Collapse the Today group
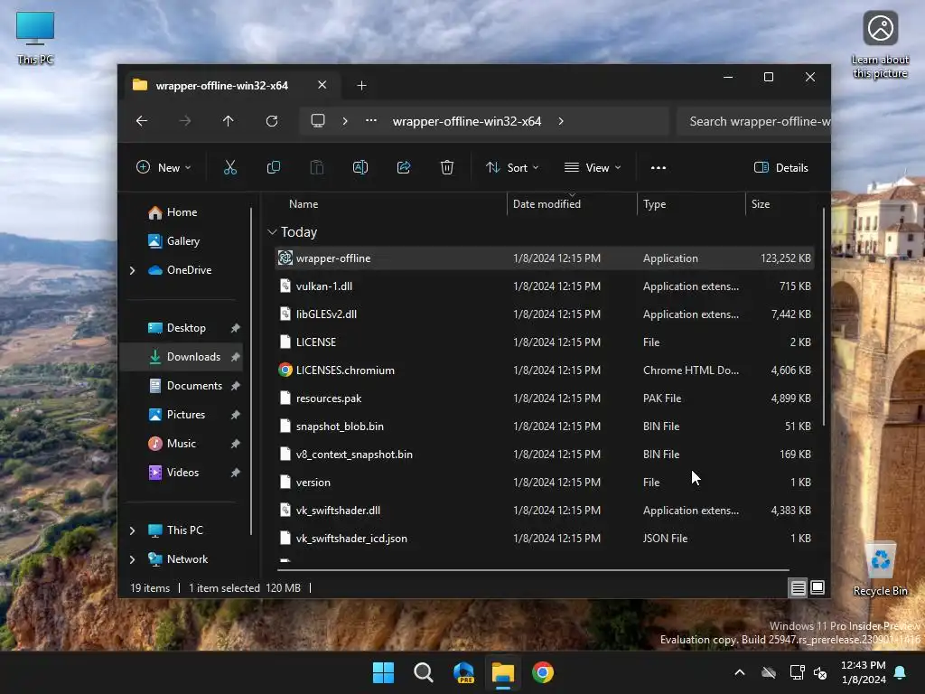 point(272,232)
